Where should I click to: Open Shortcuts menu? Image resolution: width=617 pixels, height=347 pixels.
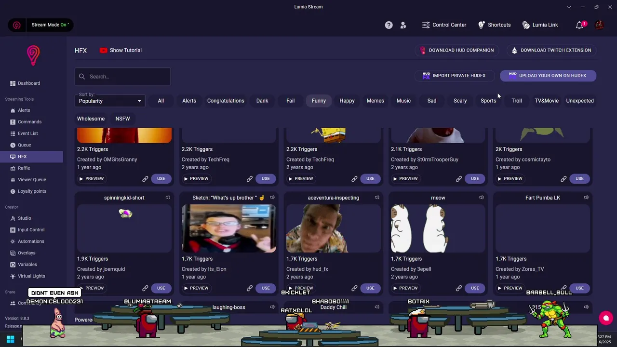tap(494, 25)
